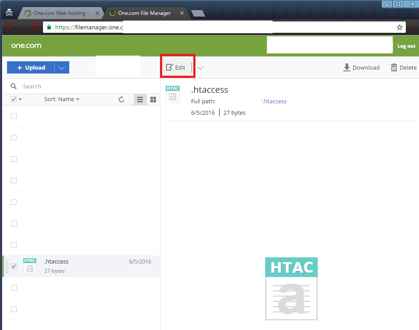Bookmark page with star icon

(399, 27)
